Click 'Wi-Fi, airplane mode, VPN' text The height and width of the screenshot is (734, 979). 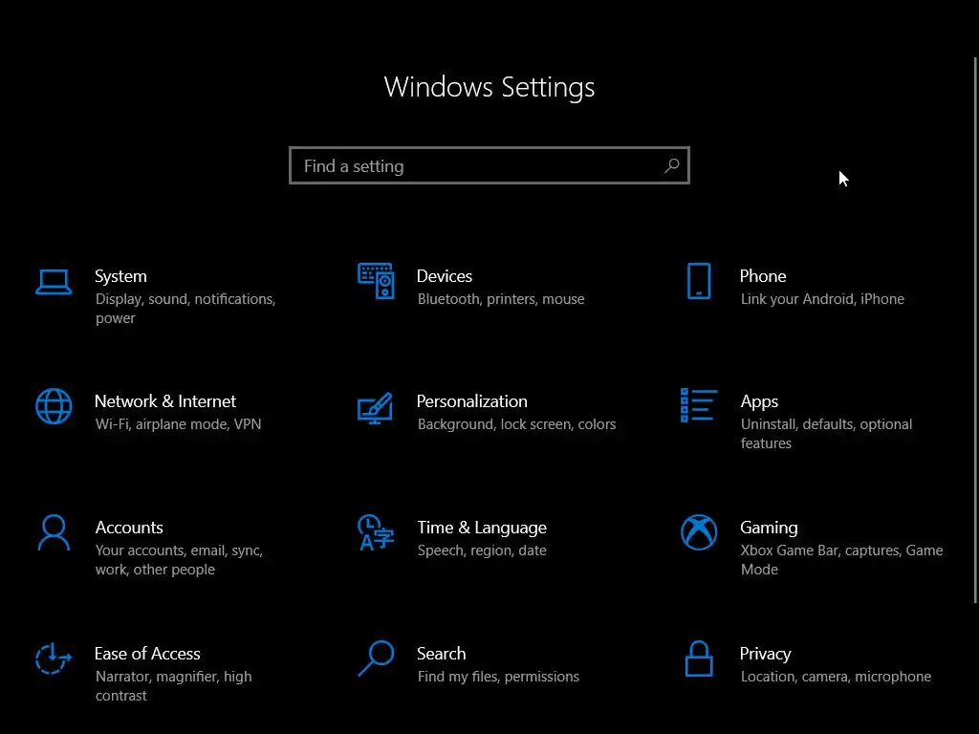pos(179,424)
